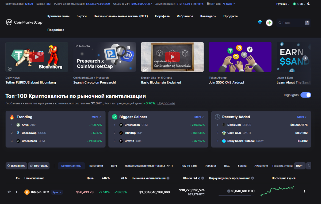Click the 12 600 cryptocurrencies count link
Image resolution: width=321 pixels, height=204 pixels.
[29, 4]
